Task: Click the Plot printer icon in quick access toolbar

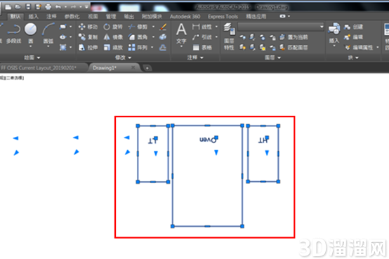Action: pos(48,7)
